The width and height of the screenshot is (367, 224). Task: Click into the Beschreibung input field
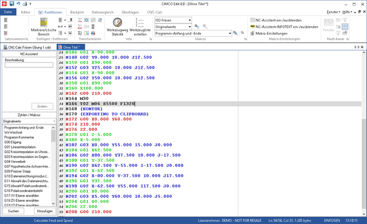[29, 65]
